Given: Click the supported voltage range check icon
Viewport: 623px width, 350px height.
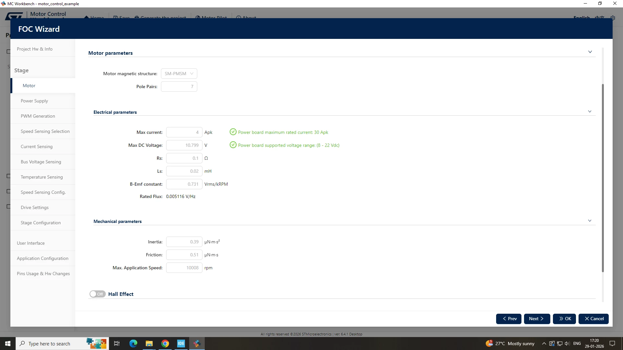Looking at the screenshot, I should (x=233, y=145).
